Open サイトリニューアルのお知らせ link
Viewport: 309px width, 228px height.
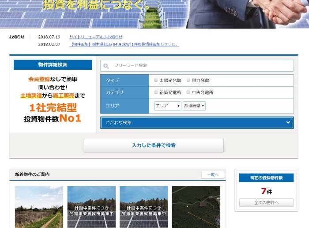[x=96, y=37]
